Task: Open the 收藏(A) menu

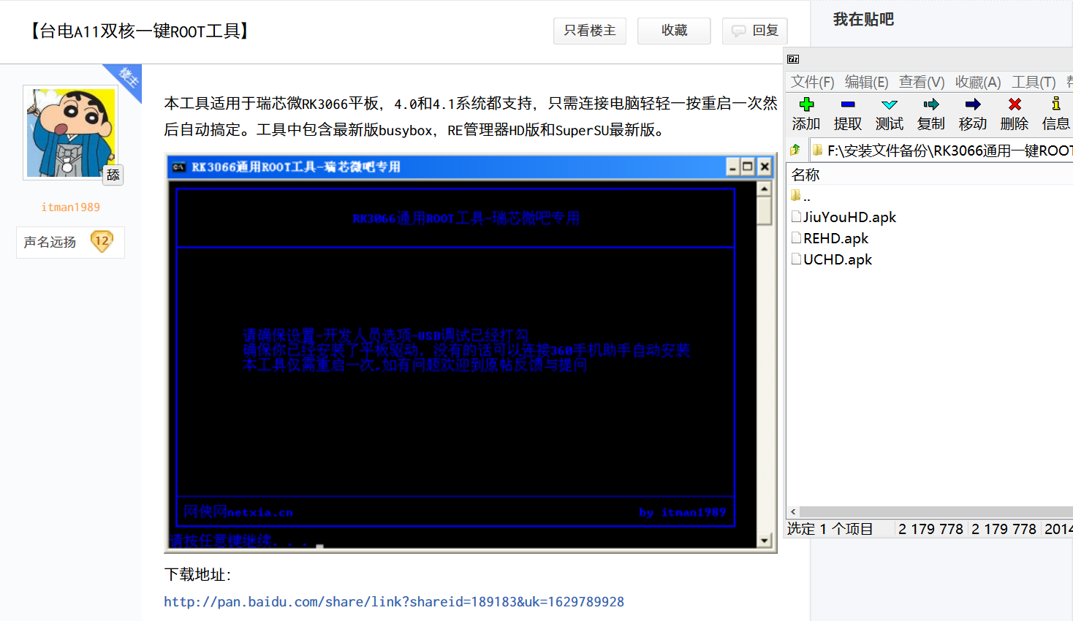Action: pyautogui.click(x=978, y=82)
